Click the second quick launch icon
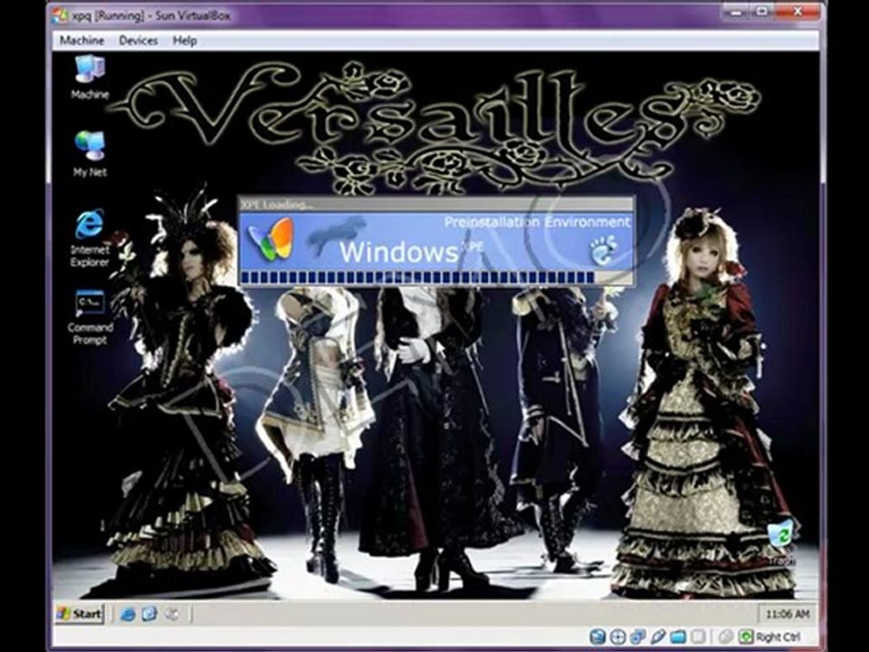Viewport: 869px width, 652px height. (x=149, y=614)
